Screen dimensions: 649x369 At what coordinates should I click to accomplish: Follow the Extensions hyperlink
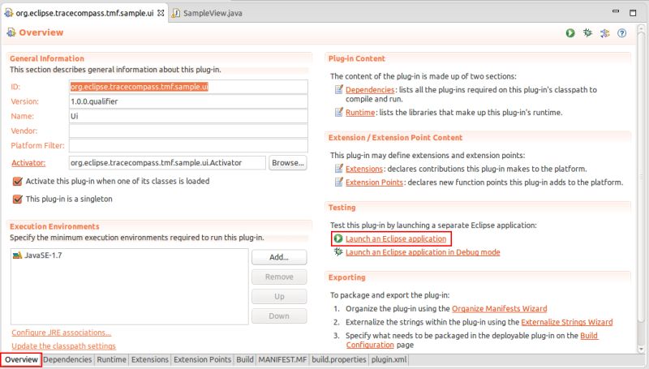pyautogui.click(x=363, y=169)
